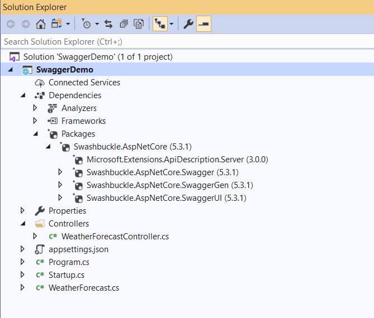Viewport: 374px width, 318px height.
Task: Expand the Properties tree node
Action: pos(22,211)
